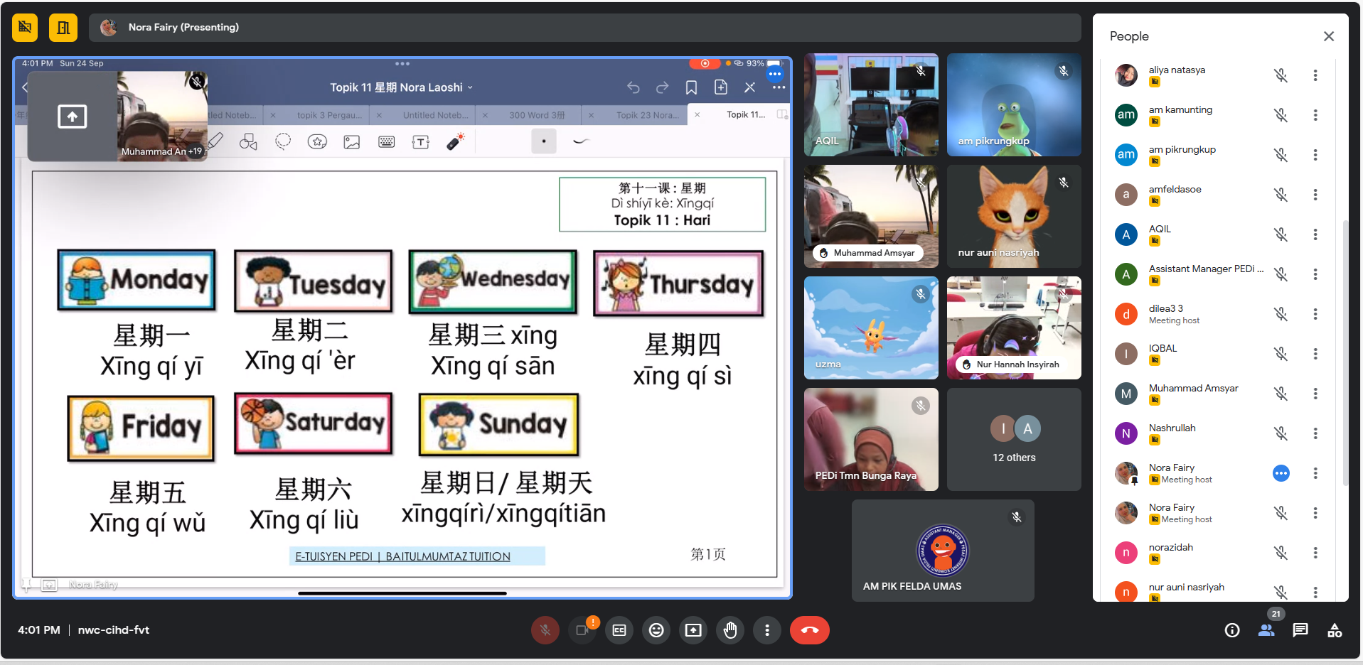Toggle the microphone mute button
This screenshot has width=1363, height=665.
point(545,630)
